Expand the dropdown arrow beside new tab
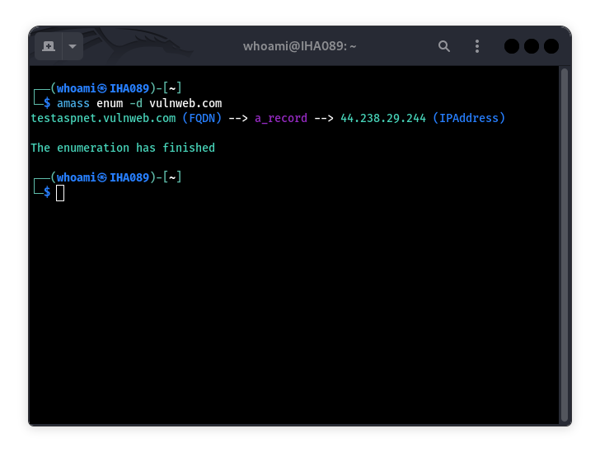 click(x=73, y=46)
